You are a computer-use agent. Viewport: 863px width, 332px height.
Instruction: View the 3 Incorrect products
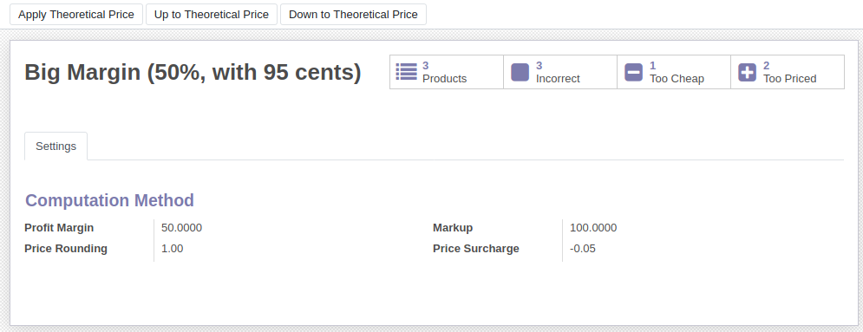[560, 72]
